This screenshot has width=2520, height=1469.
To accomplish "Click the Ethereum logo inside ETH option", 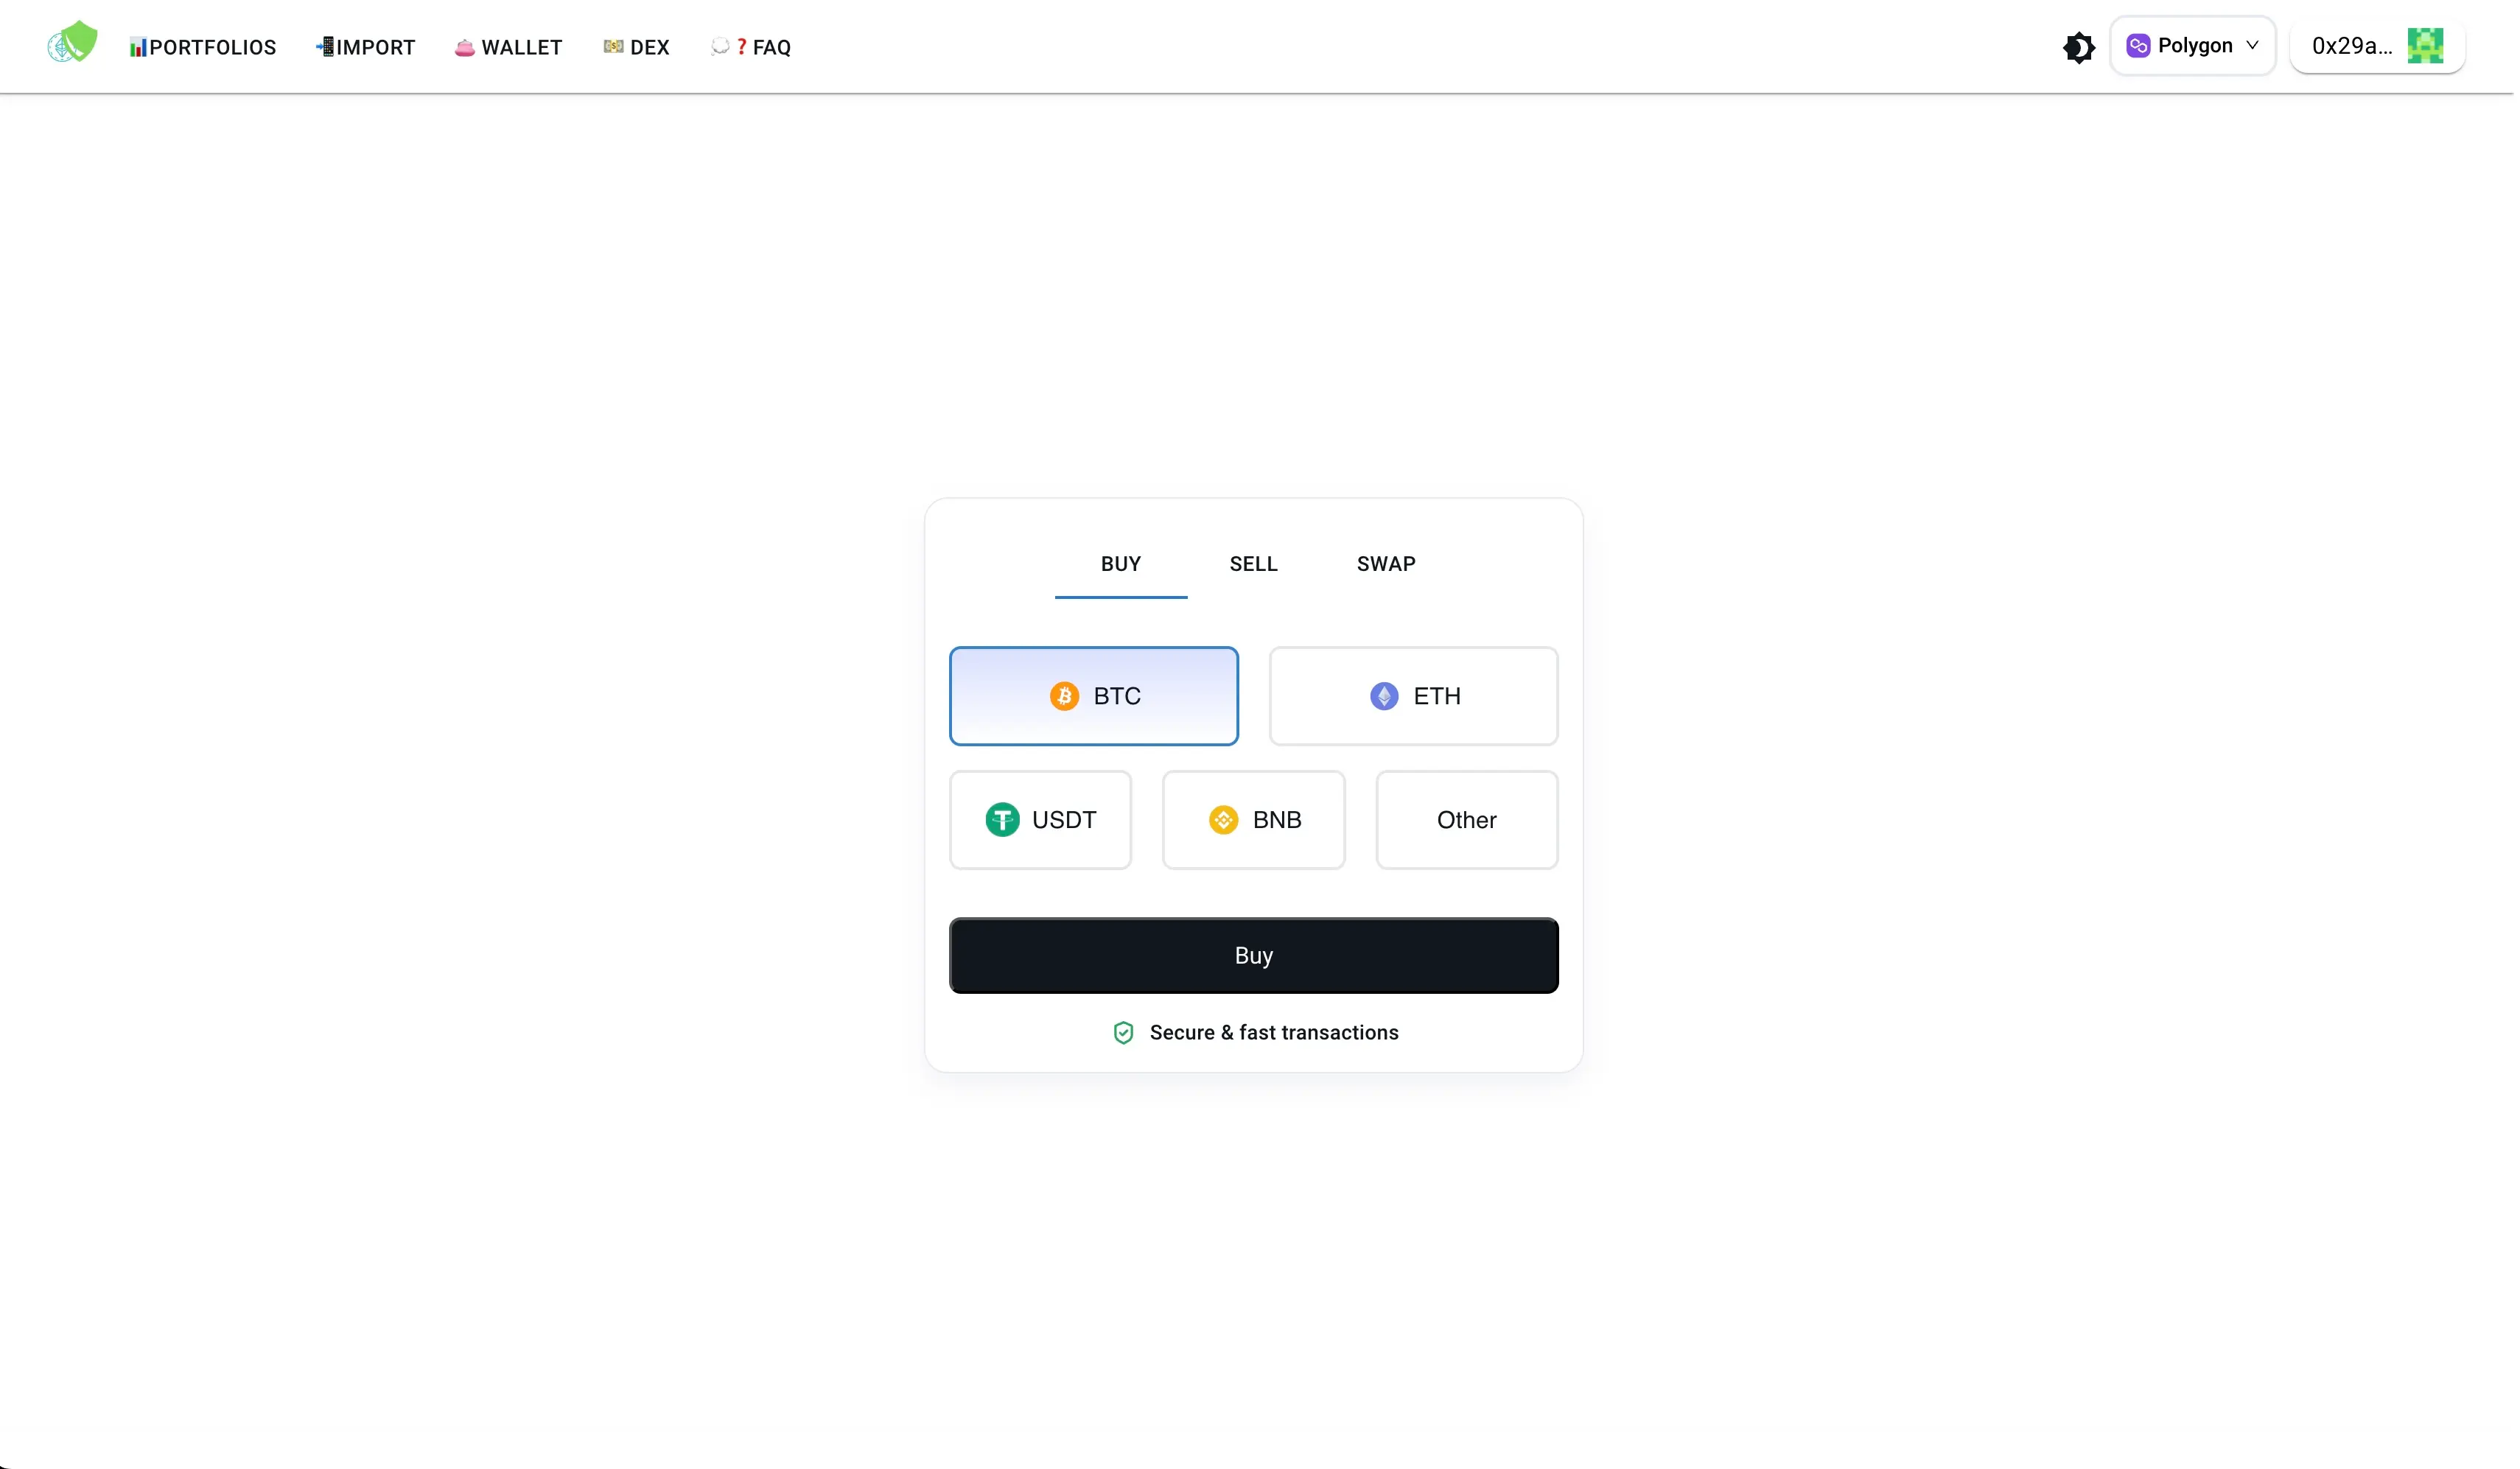I will point(1384,696).
